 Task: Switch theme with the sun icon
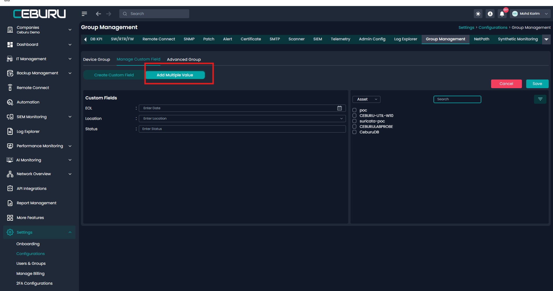pyautogui.click(x=478, y=14)
